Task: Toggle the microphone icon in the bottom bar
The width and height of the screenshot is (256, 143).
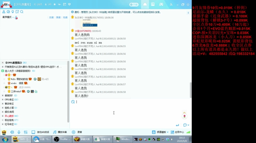Action: [x=19, y=132]
